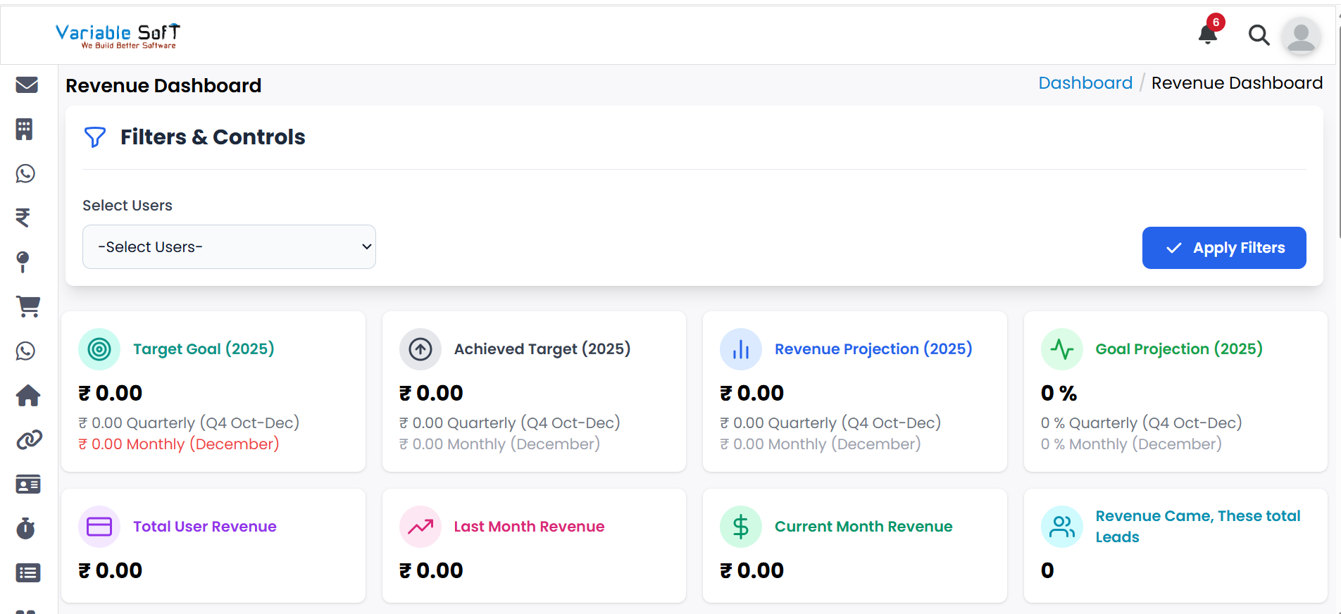Open the notification bell with 6 badge
The width and height of the screenshot is (1341, 614).
point(1208,34)
